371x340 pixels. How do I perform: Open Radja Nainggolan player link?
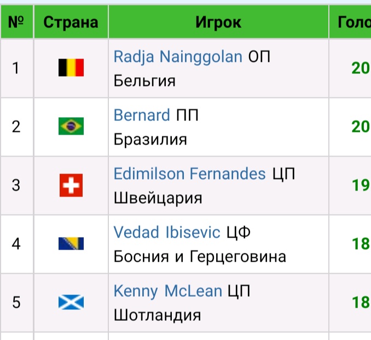click(x=178, y=56)
